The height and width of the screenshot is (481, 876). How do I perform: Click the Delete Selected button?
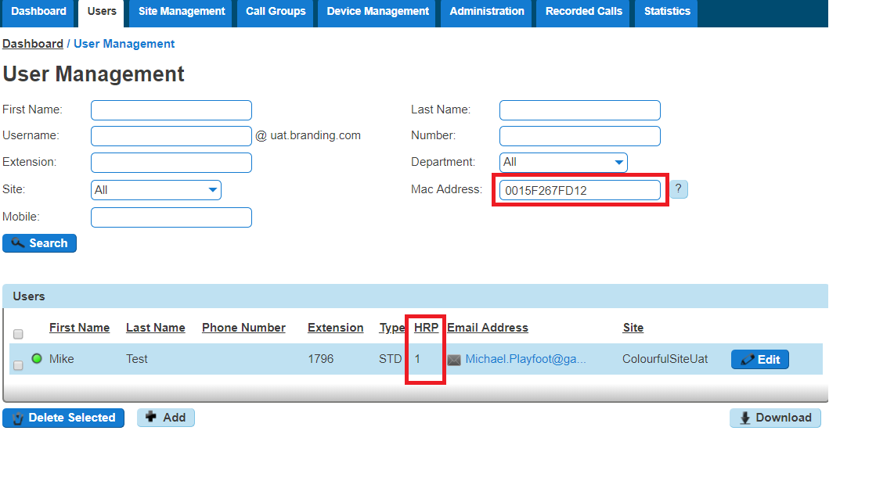pyautogui.click(x=63, y=418)
